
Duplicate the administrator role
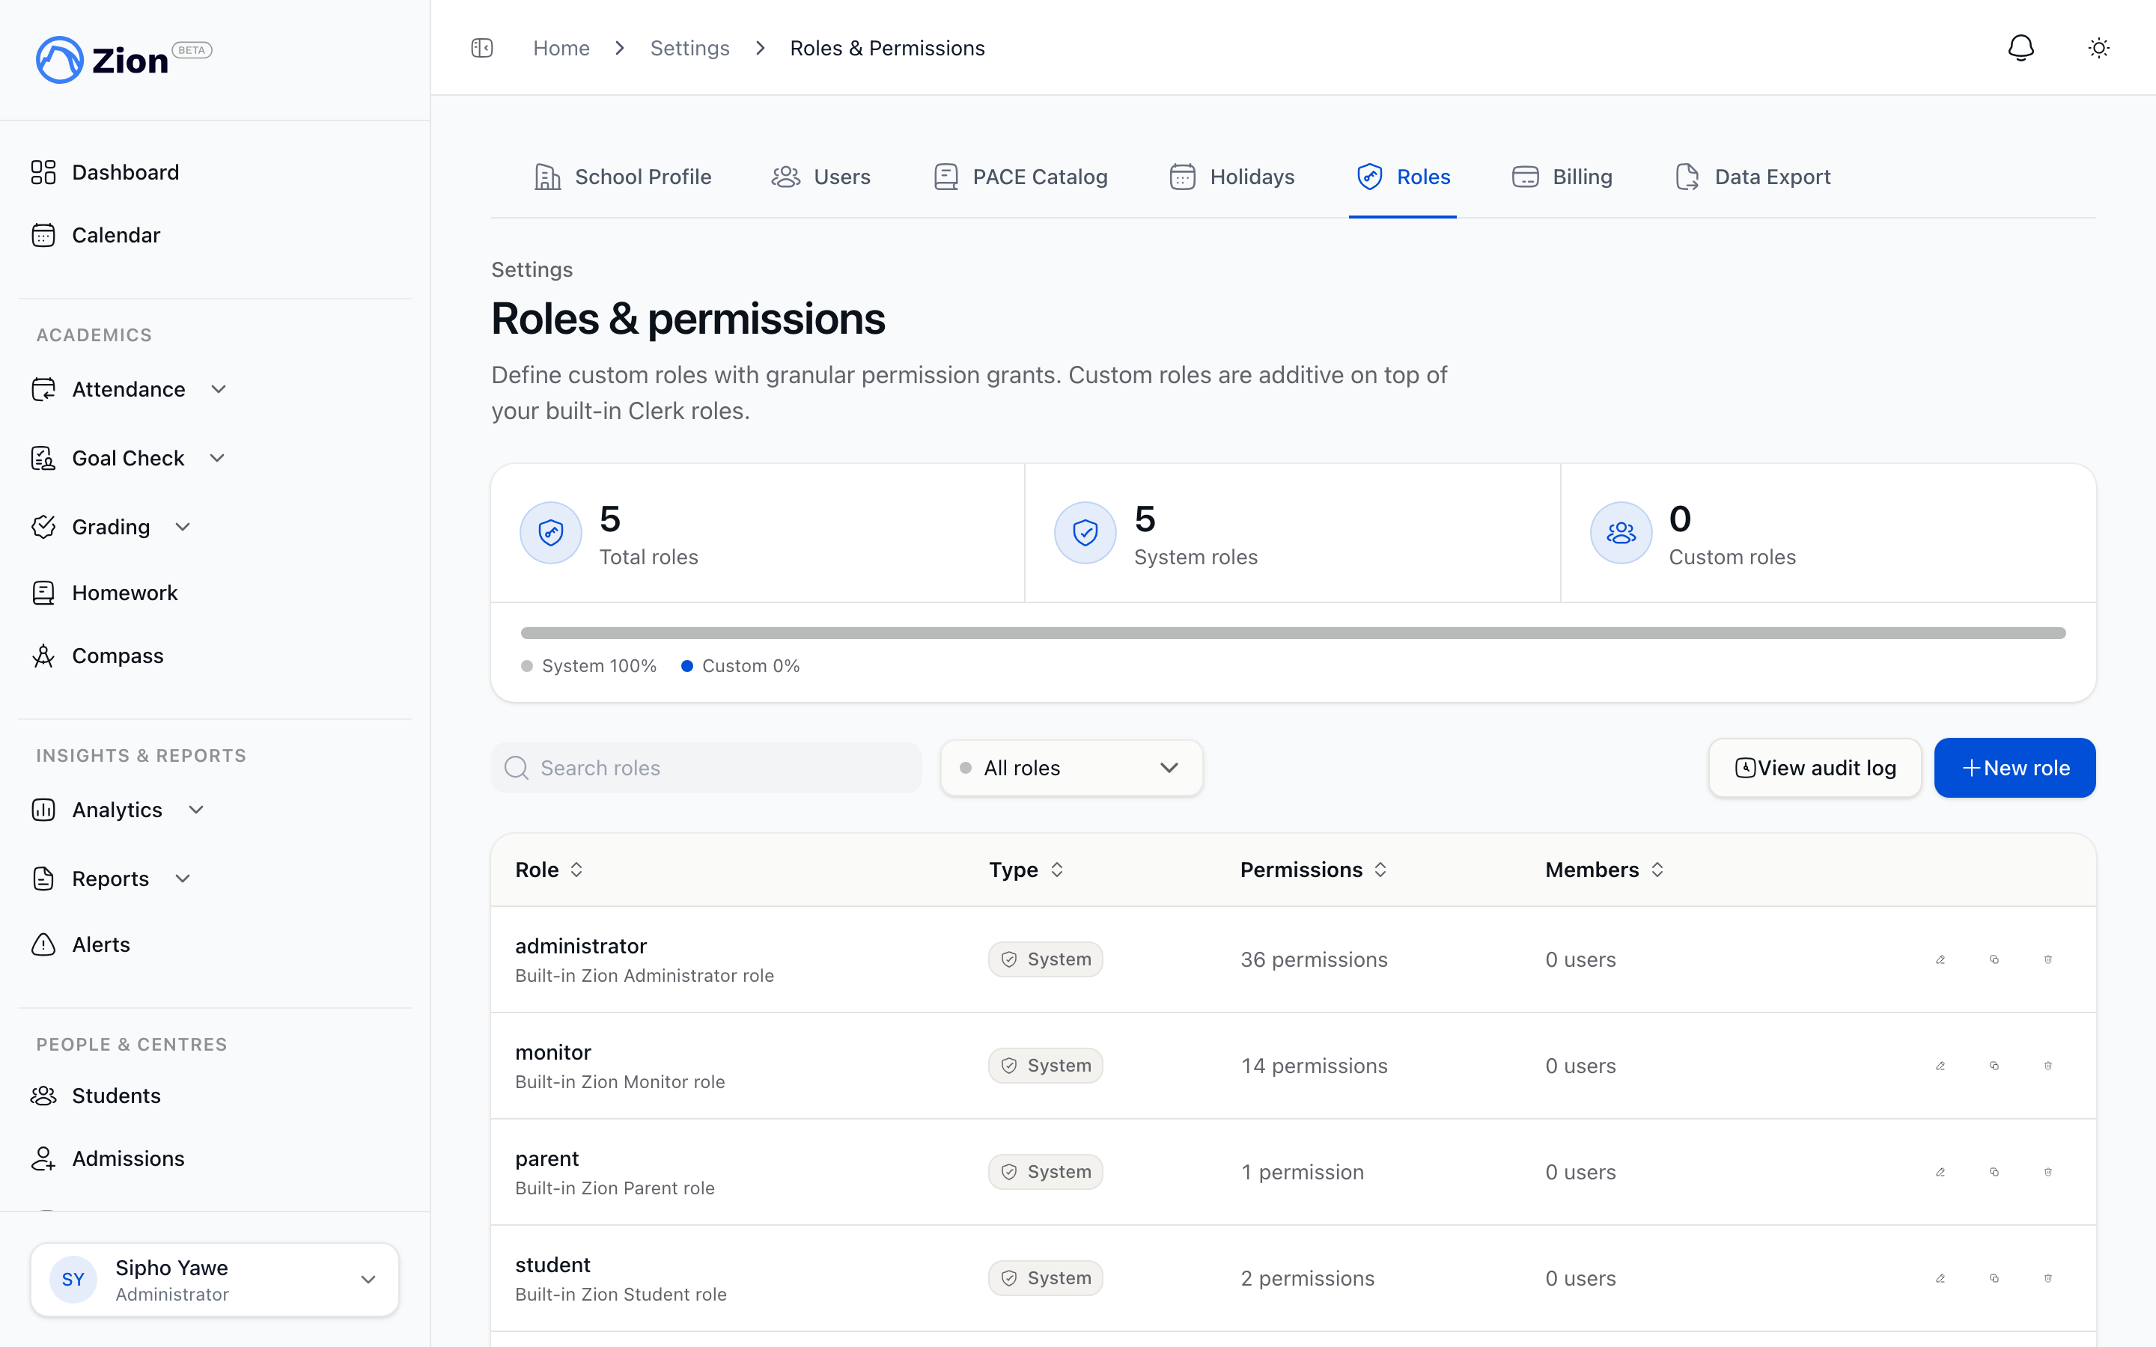pos(1994,959)
